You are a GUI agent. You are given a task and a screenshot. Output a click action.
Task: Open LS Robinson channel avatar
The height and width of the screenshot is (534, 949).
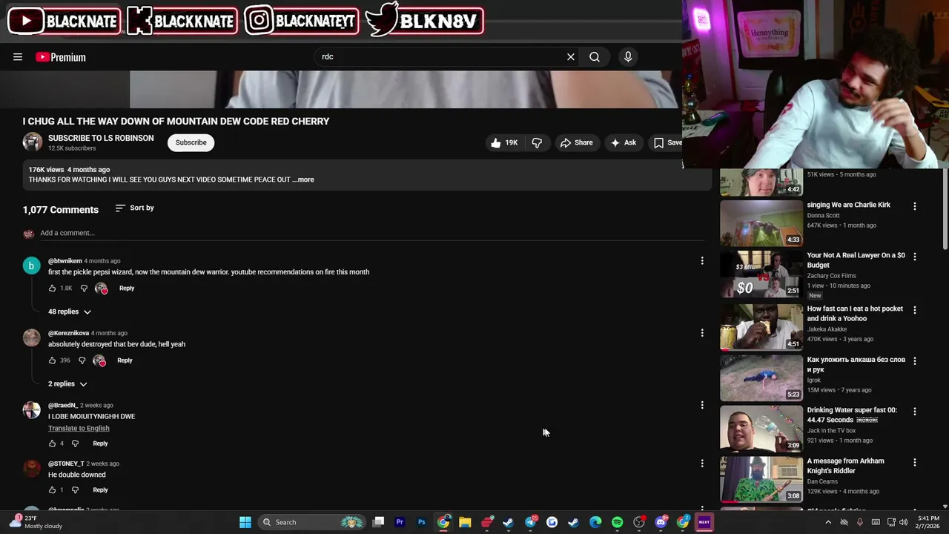pyautogui.click(x=33, y=142)
